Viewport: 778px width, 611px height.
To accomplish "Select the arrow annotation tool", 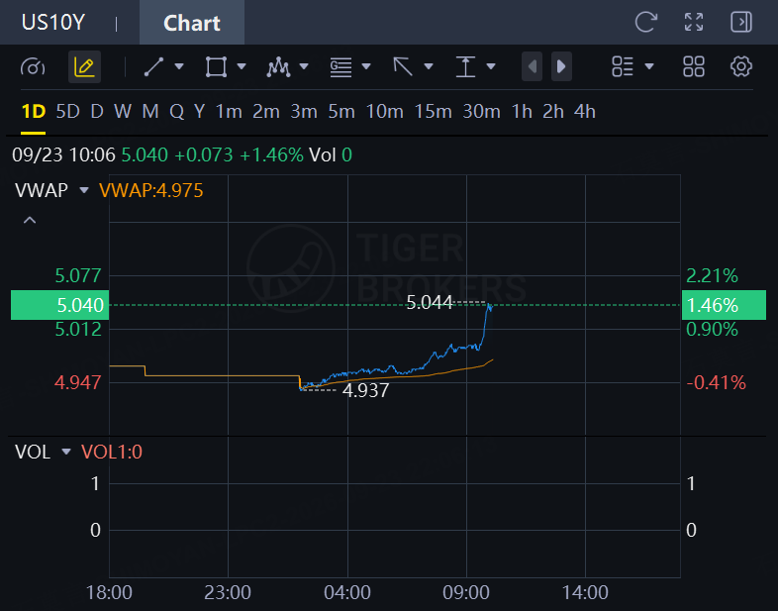I will pos(403,66).
